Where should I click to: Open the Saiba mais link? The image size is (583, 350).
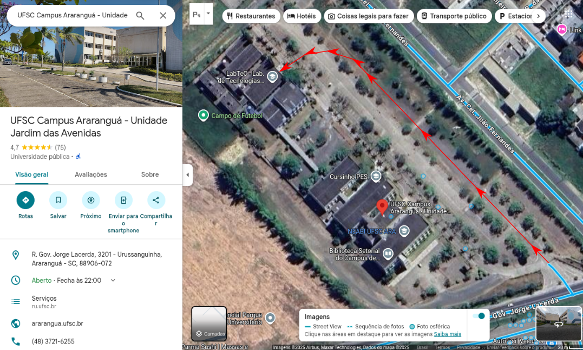click(x=447, y=334)
